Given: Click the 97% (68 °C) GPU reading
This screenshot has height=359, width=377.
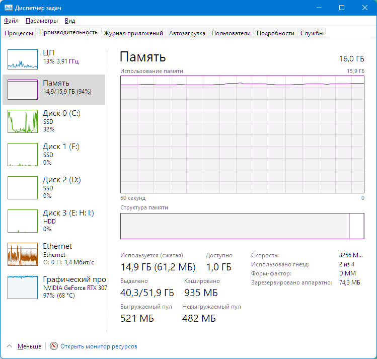Looking at the screenshot, I should [59, 296].
